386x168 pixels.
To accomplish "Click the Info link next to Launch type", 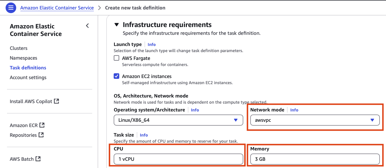I will [x=152, y=45].
